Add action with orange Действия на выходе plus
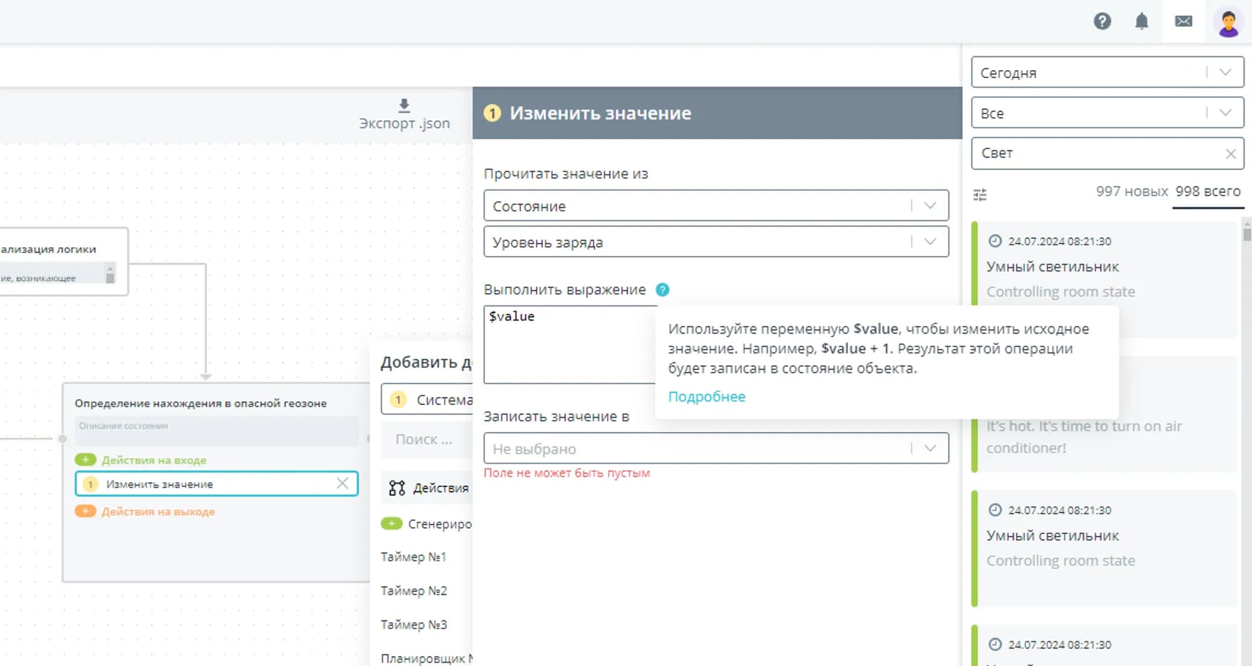 coord(85,511)
